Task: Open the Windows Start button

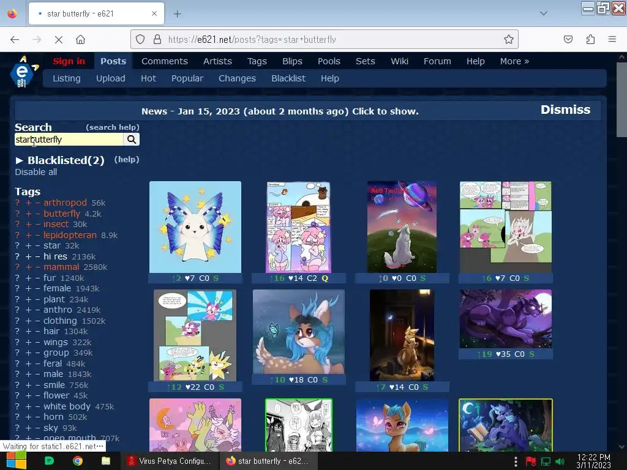Action: coord(15,461)
